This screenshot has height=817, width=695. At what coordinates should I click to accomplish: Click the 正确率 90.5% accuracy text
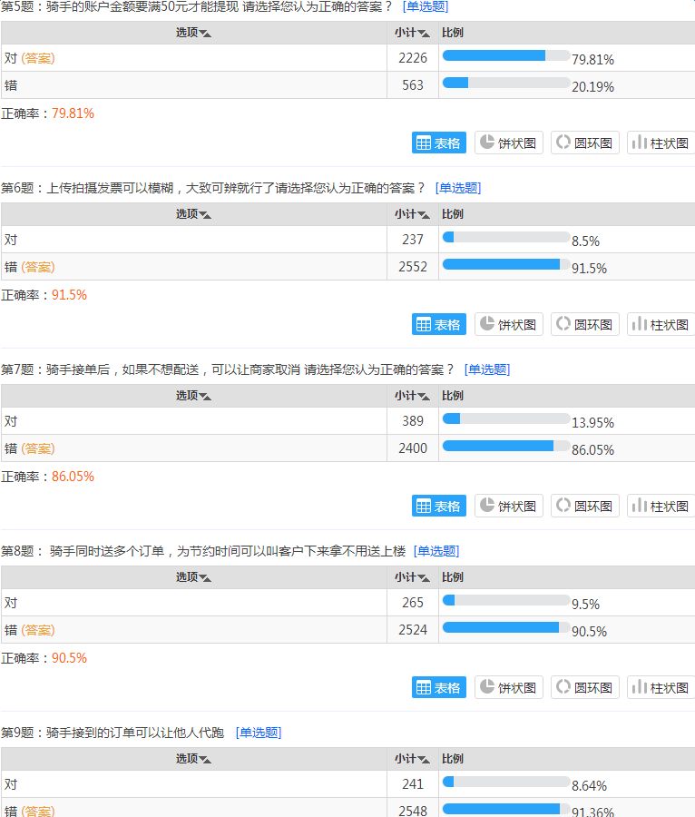44,658
